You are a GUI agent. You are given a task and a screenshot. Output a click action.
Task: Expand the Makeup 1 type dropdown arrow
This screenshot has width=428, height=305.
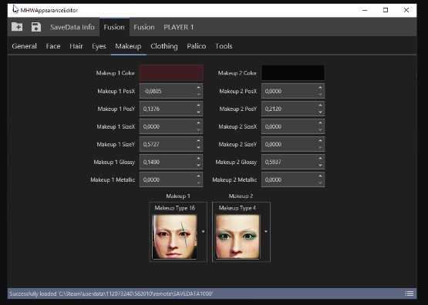[x=203, y=232]
